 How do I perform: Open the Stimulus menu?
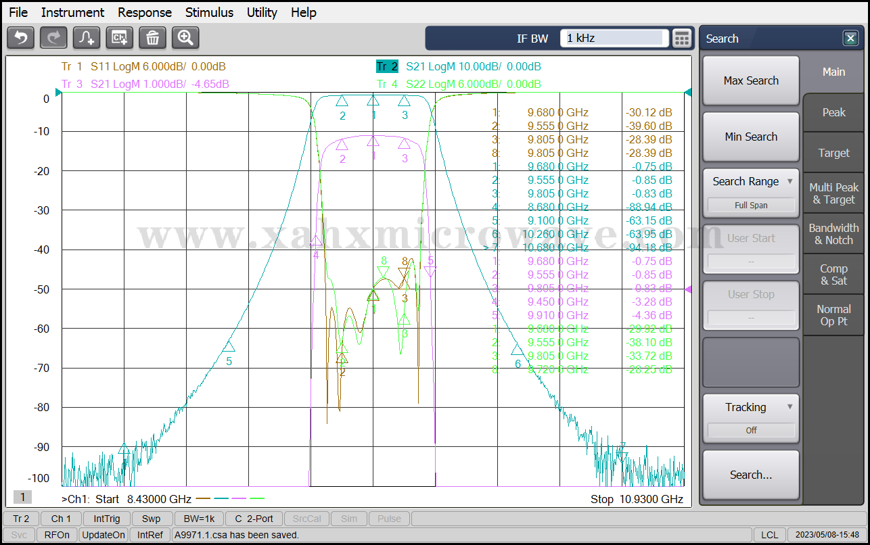point(209,12)
